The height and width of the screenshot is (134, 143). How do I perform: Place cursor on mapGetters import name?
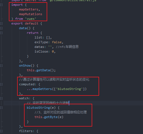29,9
